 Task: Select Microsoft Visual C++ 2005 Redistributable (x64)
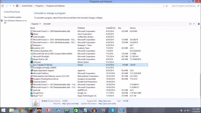coord(52,31)
